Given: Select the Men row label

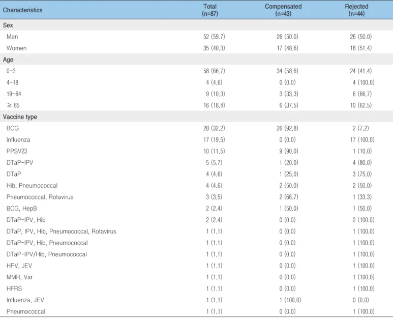Looking at the screenshot, I should [12, 37].
